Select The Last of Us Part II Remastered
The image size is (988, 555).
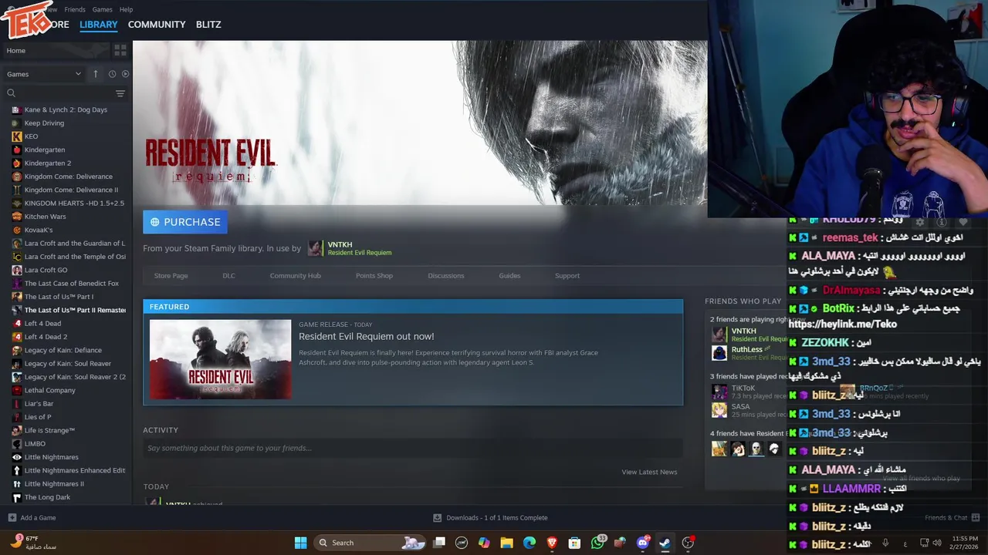pos(75,310)
